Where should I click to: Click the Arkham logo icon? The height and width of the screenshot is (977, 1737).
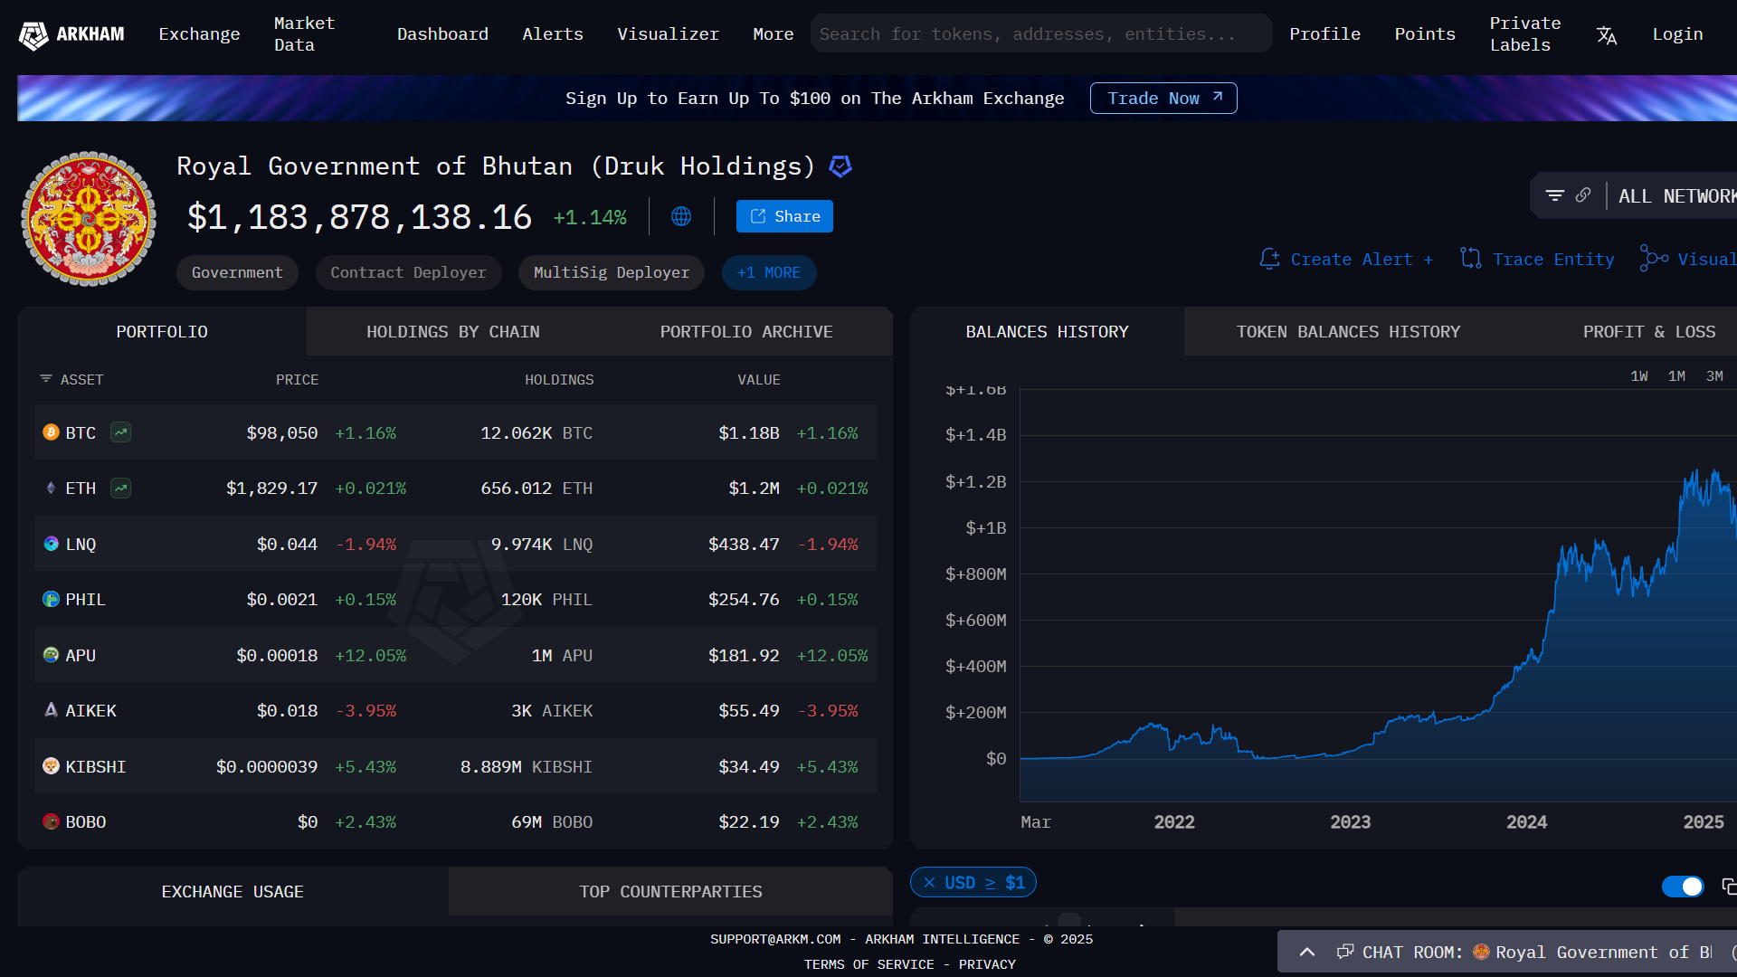[33, 35]
